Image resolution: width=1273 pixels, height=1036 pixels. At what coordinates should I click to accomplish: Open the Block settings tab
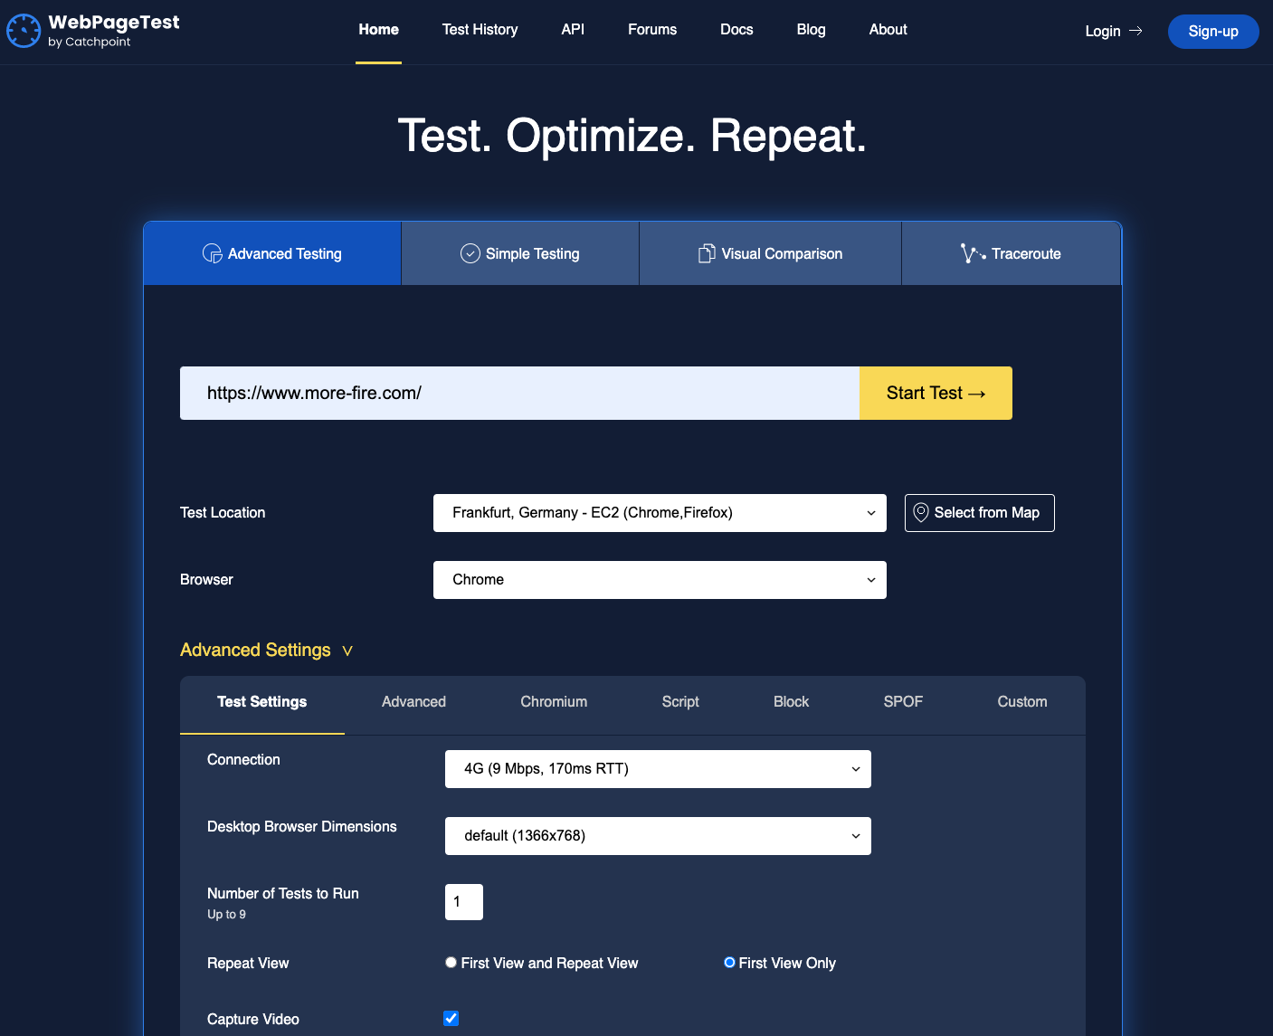click(x=791, y=702)
